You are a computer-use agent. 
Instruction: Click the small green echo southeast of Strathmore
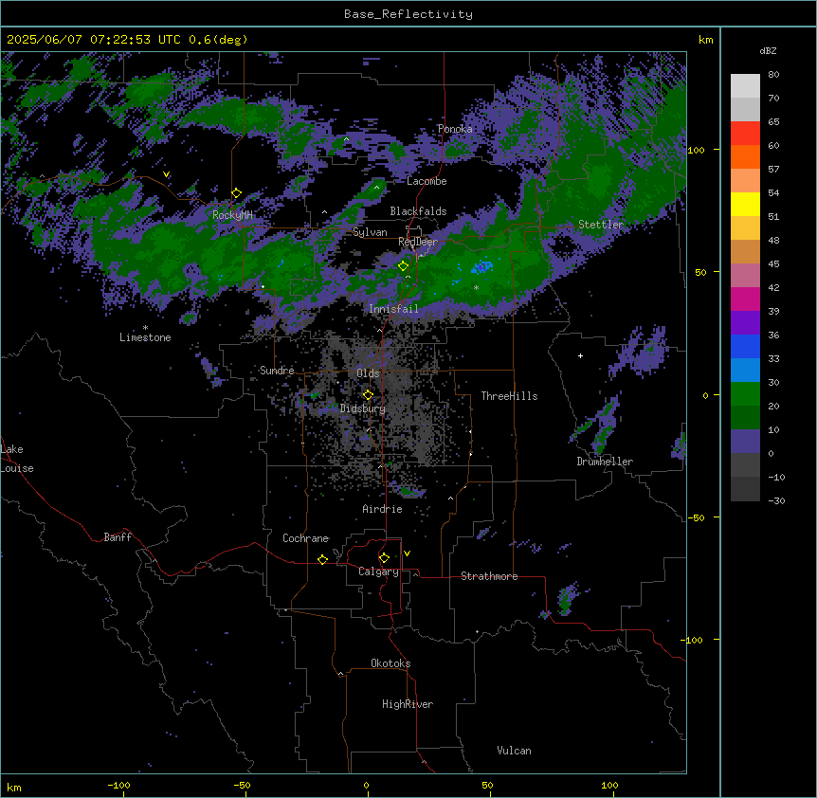(567, 599)
